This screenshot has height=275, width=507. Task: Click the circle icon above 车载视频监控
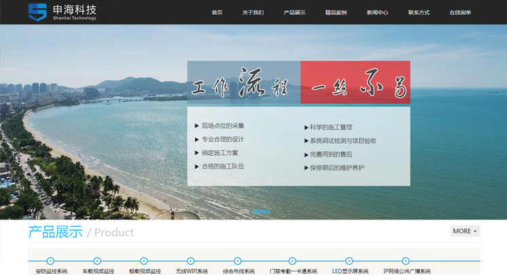click(x=97, y=261)
